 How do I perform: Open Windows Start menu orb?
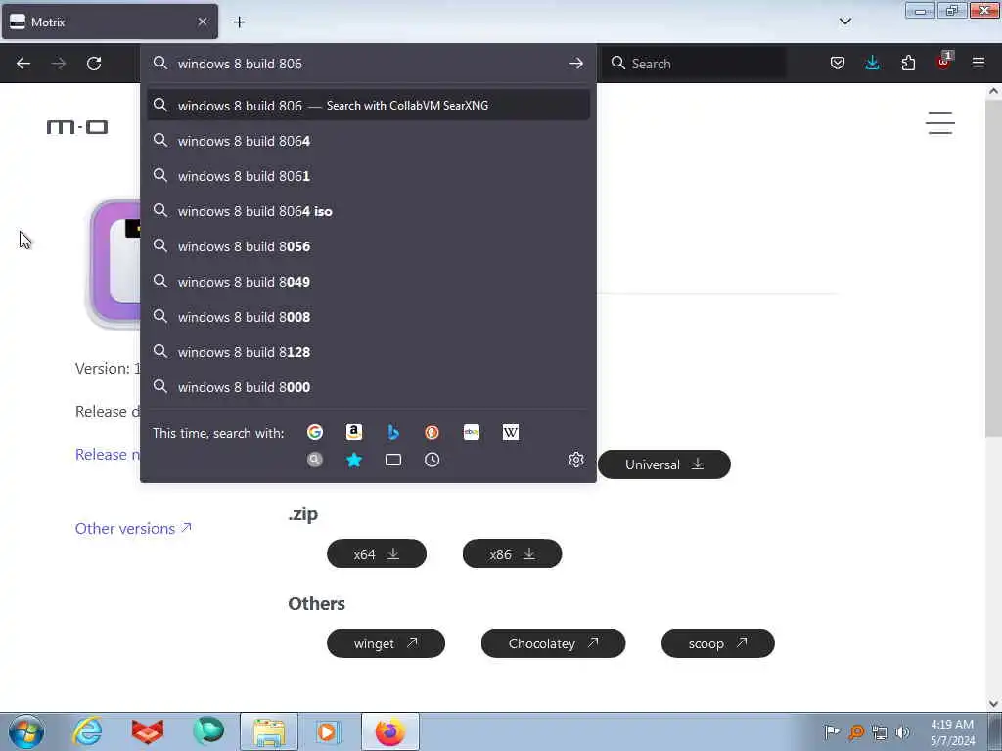pos(26,731)
